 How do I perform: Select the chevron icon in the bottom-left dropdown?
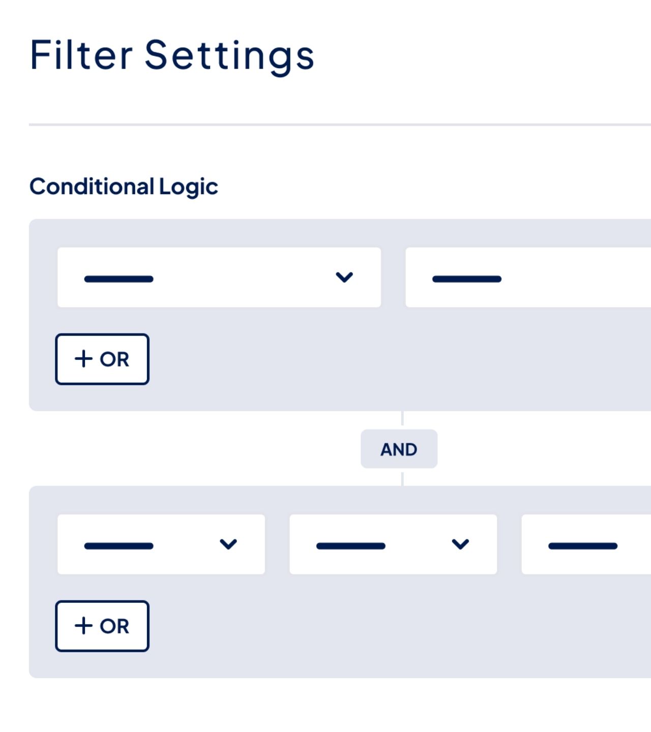pyautogui.click(x=228, y=544)
